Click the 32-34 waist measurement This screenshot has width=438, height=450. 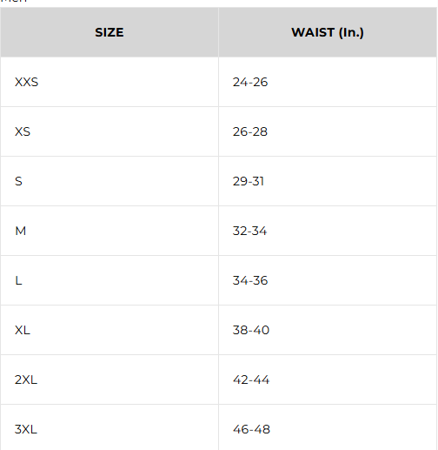pyautogui.click(x=249, y=231)
